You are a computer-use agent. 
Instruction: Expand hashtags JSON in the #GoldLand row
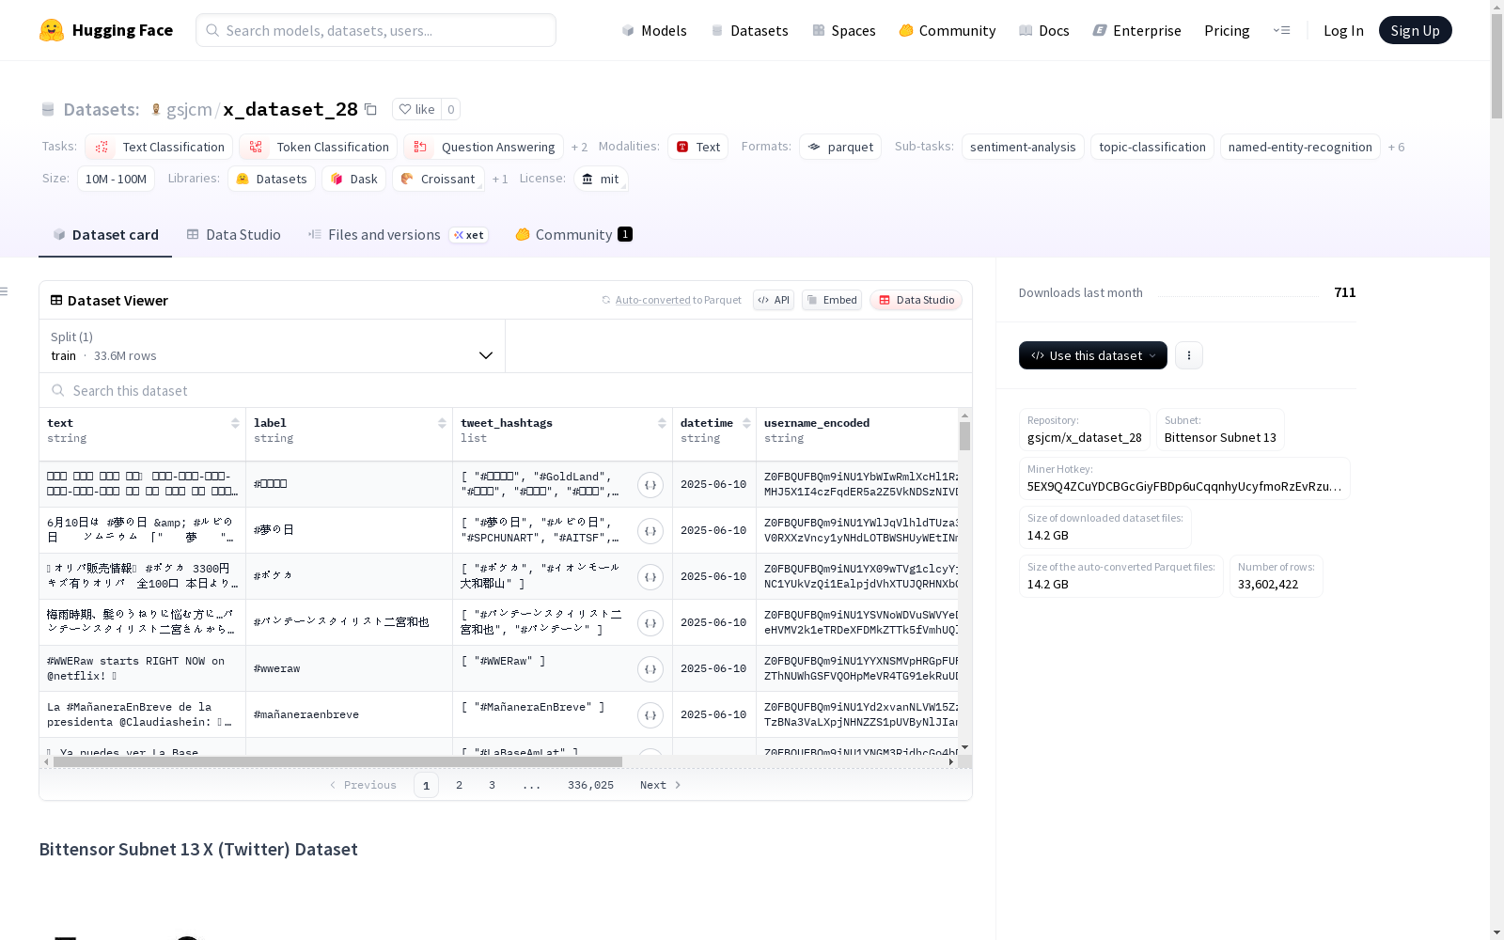(650, 485)
